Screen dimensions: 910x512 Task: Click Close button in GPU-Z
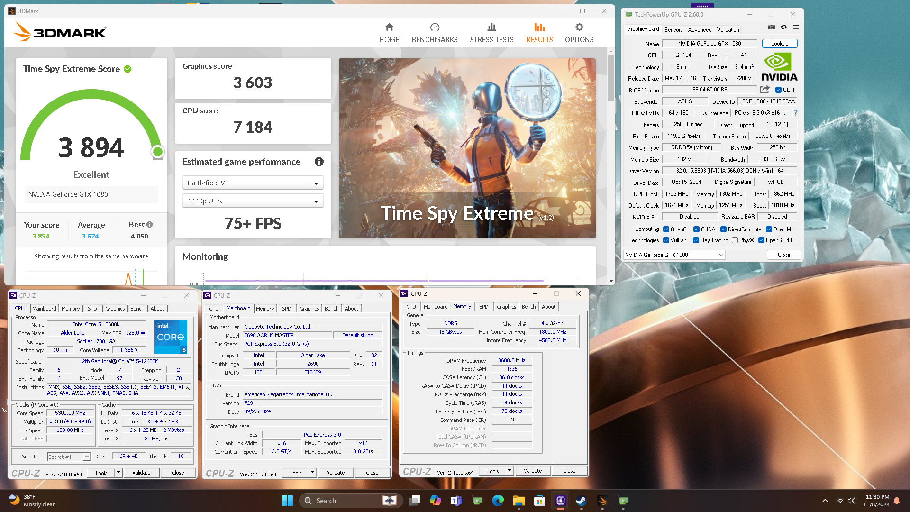(x=784, y=255)
